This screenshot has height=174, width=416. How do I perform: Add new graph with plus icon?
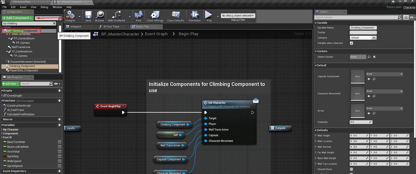click(x=59, y=91)
